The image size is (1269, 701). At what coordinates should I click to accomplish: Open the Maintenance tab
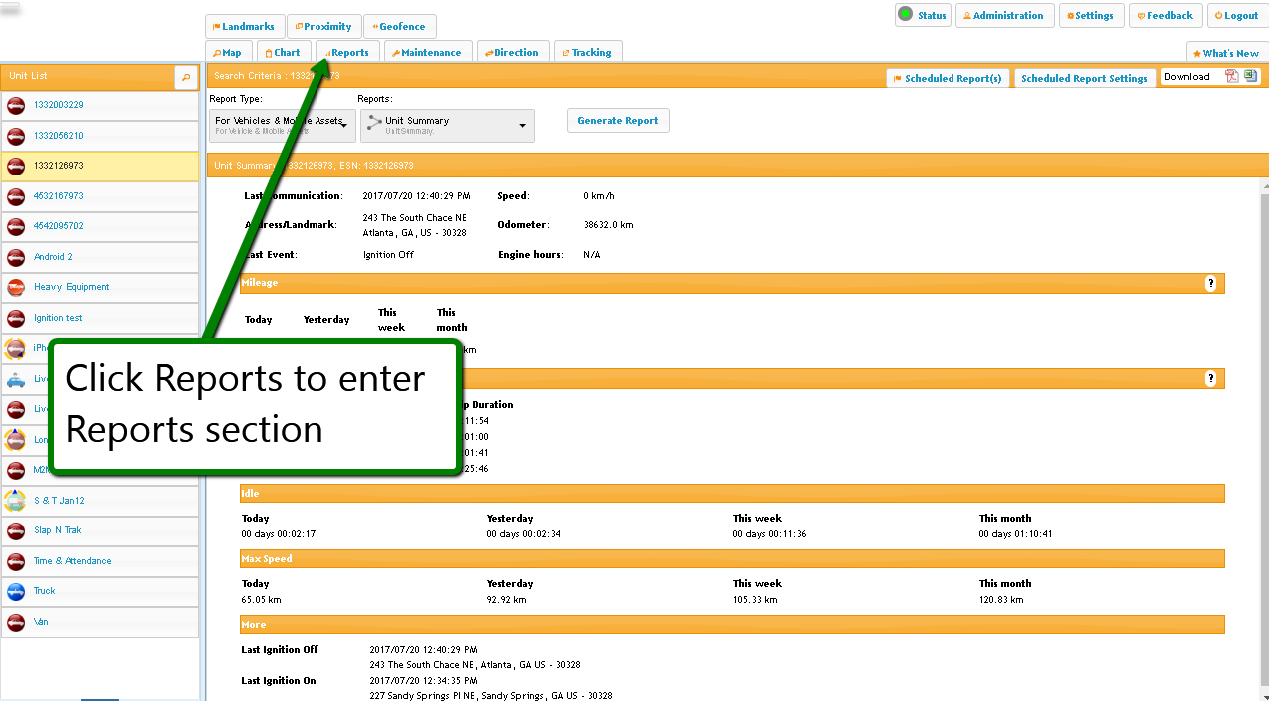(x=426, y=53)
